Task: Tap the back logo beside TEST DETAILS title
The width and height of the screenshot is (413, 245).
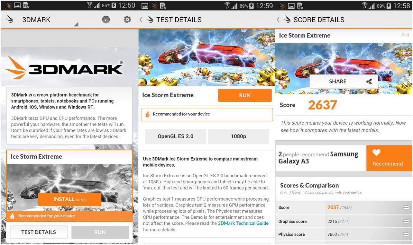Action: (150, 20)
